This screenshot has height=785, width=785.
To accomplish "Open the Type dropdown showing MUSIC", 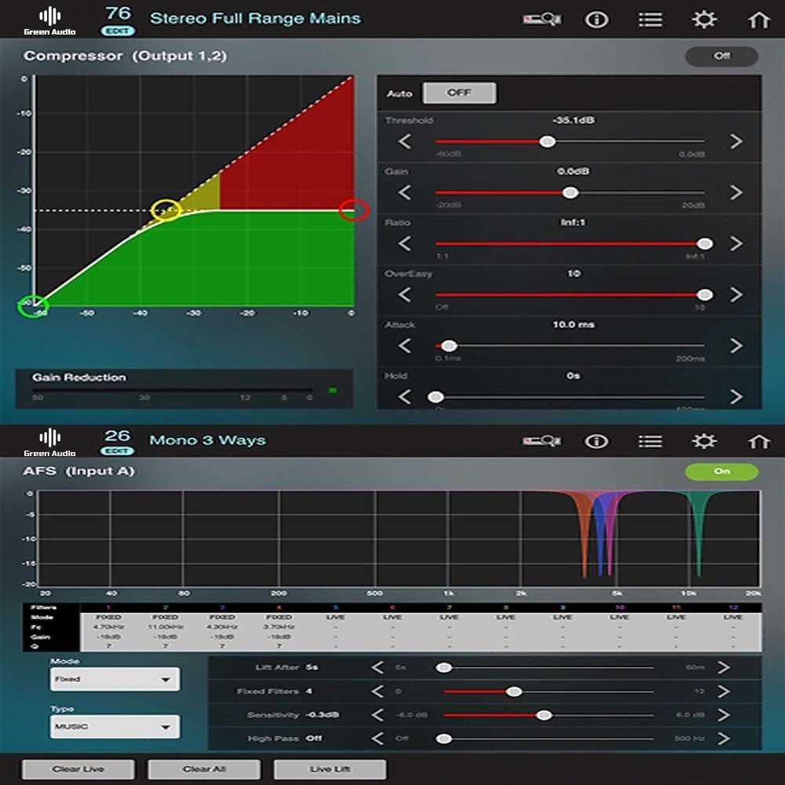I will pos(115,726).
